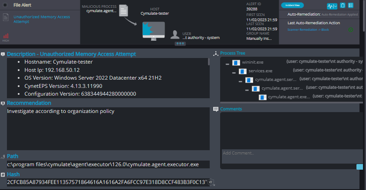Collapse the alert header using triple arrows
The width and height of the screenshot is (366, 190).
coord(180,44)
